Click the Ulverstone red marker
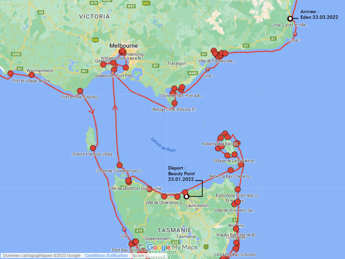This screenshot has height=259, width=345. 164,196
